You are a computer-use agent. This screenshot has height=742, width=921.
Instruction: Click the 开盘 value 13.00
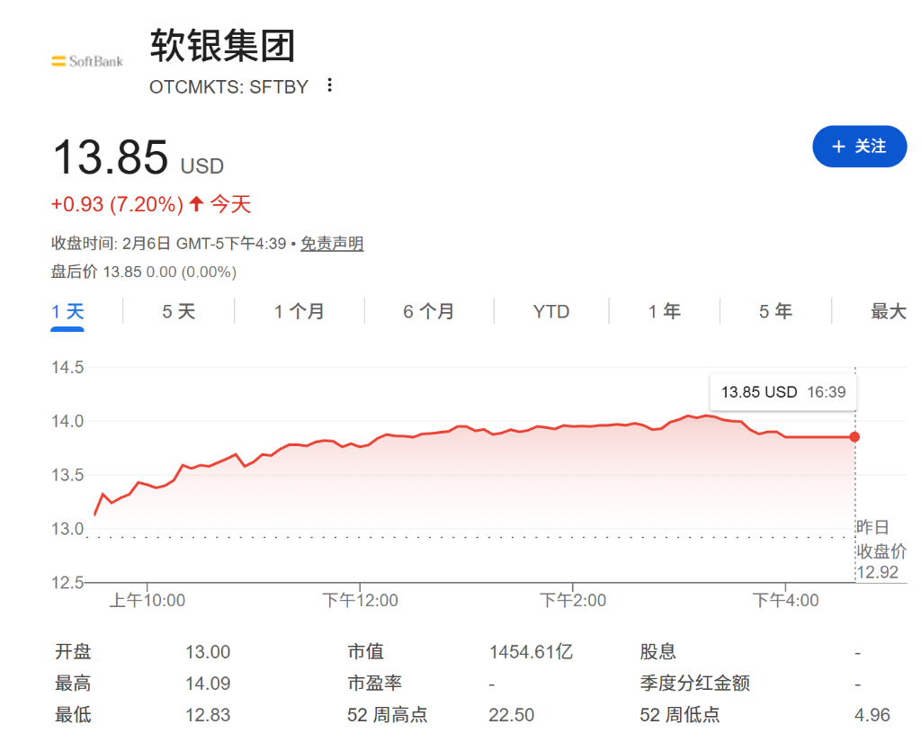pyautogui.click(x=208, y=652)
